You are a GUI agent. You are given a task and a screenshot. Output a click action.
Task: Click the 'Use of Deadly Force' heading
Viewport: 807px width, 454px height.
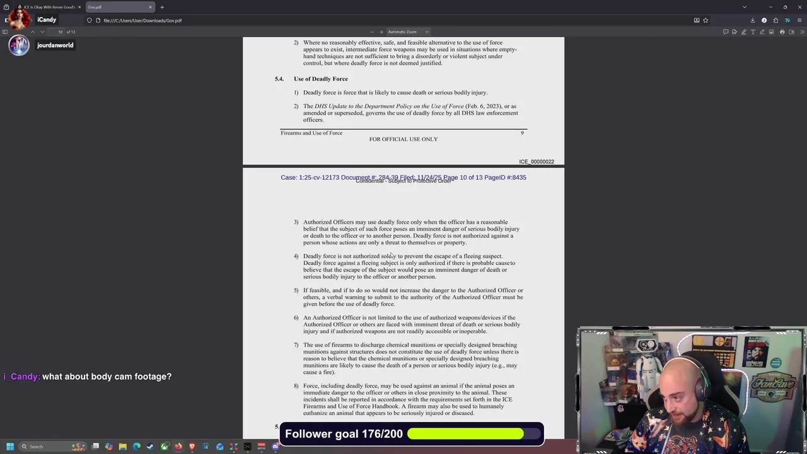[x=320, y=79]
